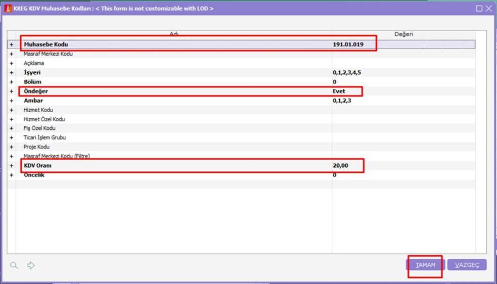Expand the Bölüm row
This screenshot has height=284, width=497.
(12, 82)
